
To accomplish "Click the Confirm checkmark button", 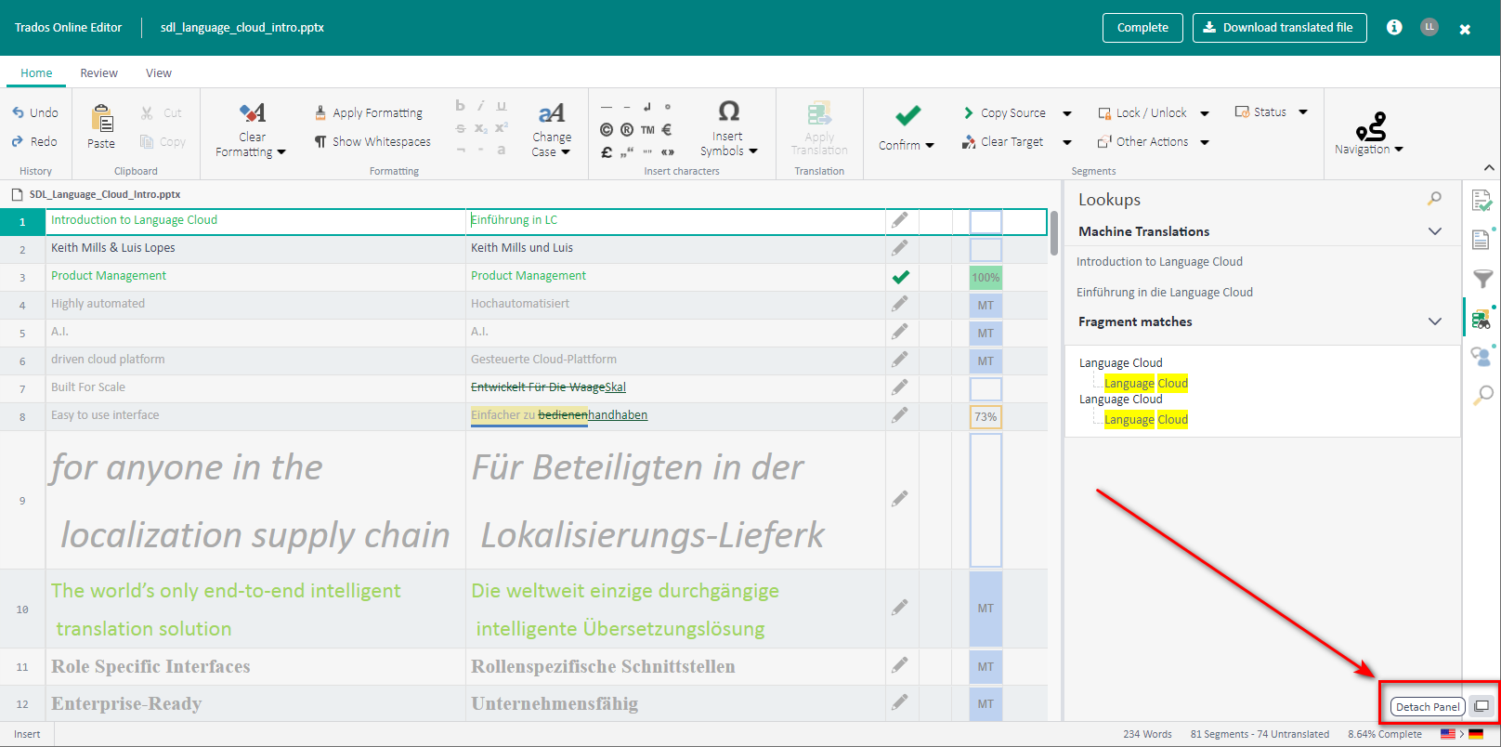I will [907, 127].
